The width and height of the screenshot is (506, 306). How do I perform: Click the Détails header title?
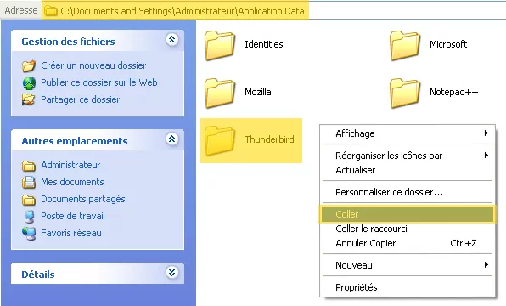pyautogui.click(x=38, y=275)
